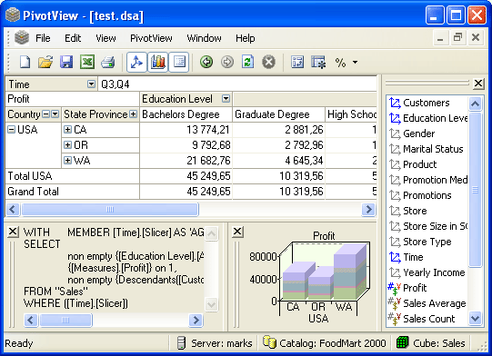Open the View menu
The height and width of the screenshot is (356, 492).
(x=105, y=38)
